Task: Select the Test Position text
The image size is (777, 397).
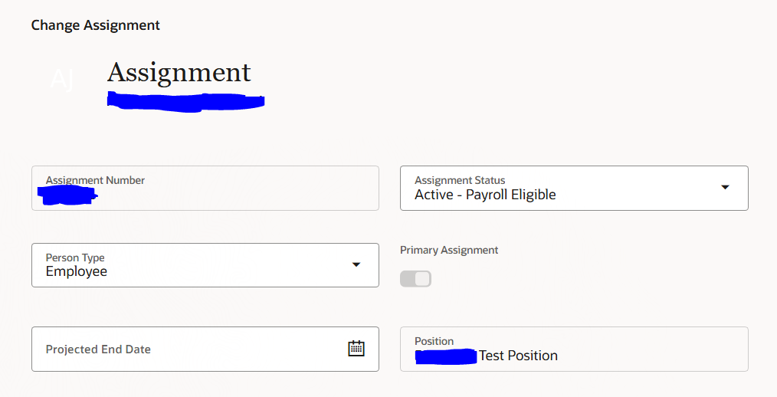Action: (x=518, y=356)
